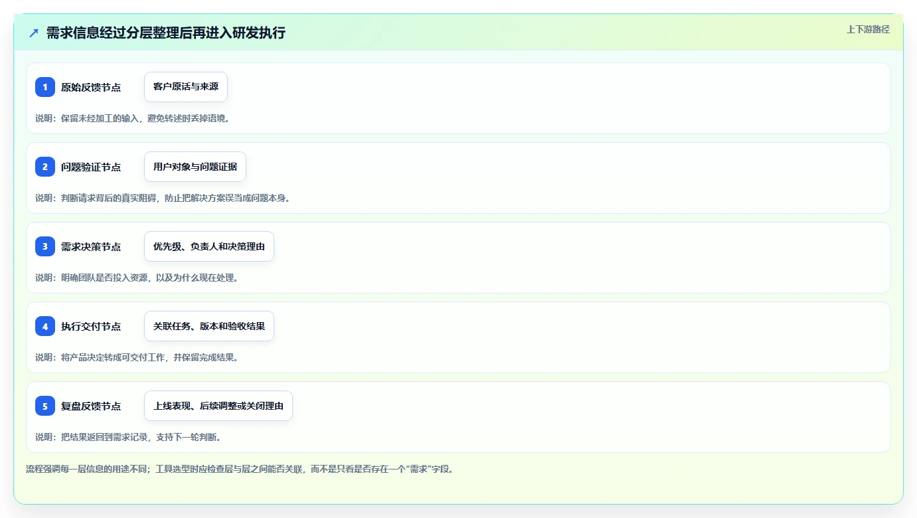Select the 关联任务、版本和验收结果 chip

click(209, 326)
